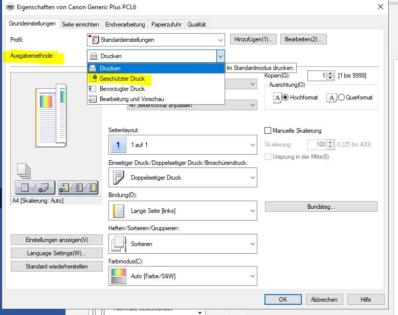Click the one-sided/two-sided print toggle icon button
This screenshot has width=398, height=315.
click(35, 187)
